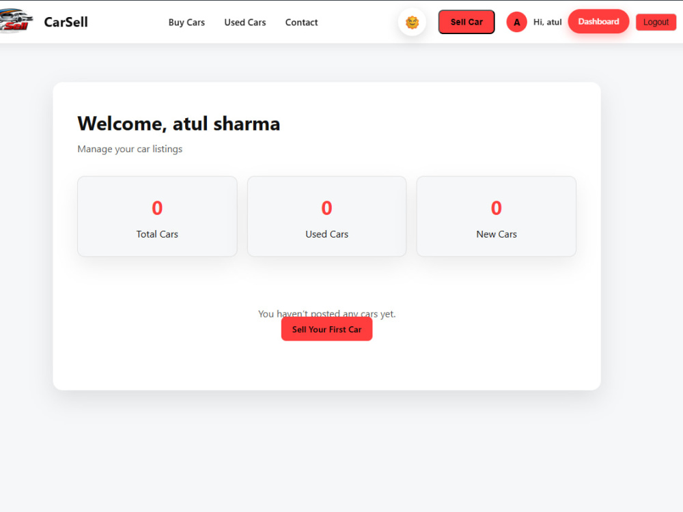Screen dimensions: 683x512
Task: Open the Contact page link
Action: point(301,23)
